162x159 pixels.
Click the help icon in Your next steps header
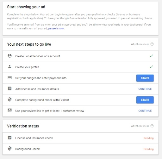[152, 44]
